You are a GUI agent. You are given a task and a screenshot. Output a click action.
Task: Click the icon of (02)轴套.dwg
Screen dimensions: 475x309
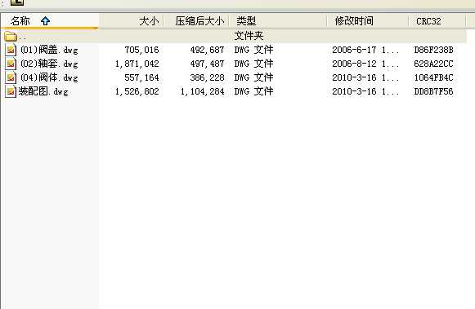point(11,64)
